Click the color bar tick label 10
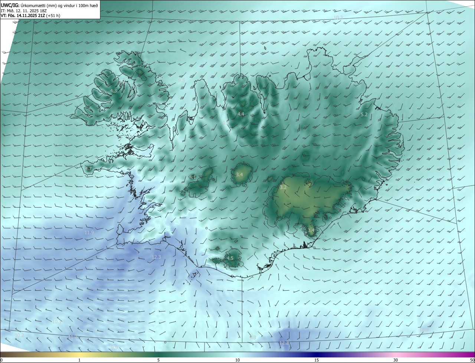 point(237,360)
